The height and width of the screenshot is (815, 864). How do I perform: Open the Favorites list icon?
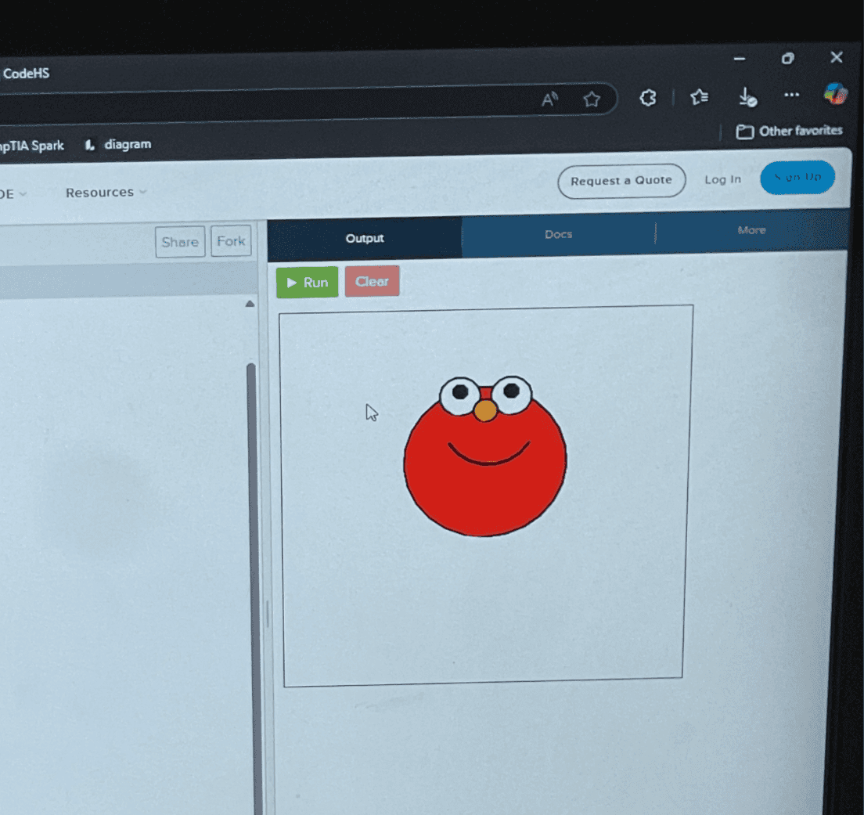pos(699,97)
